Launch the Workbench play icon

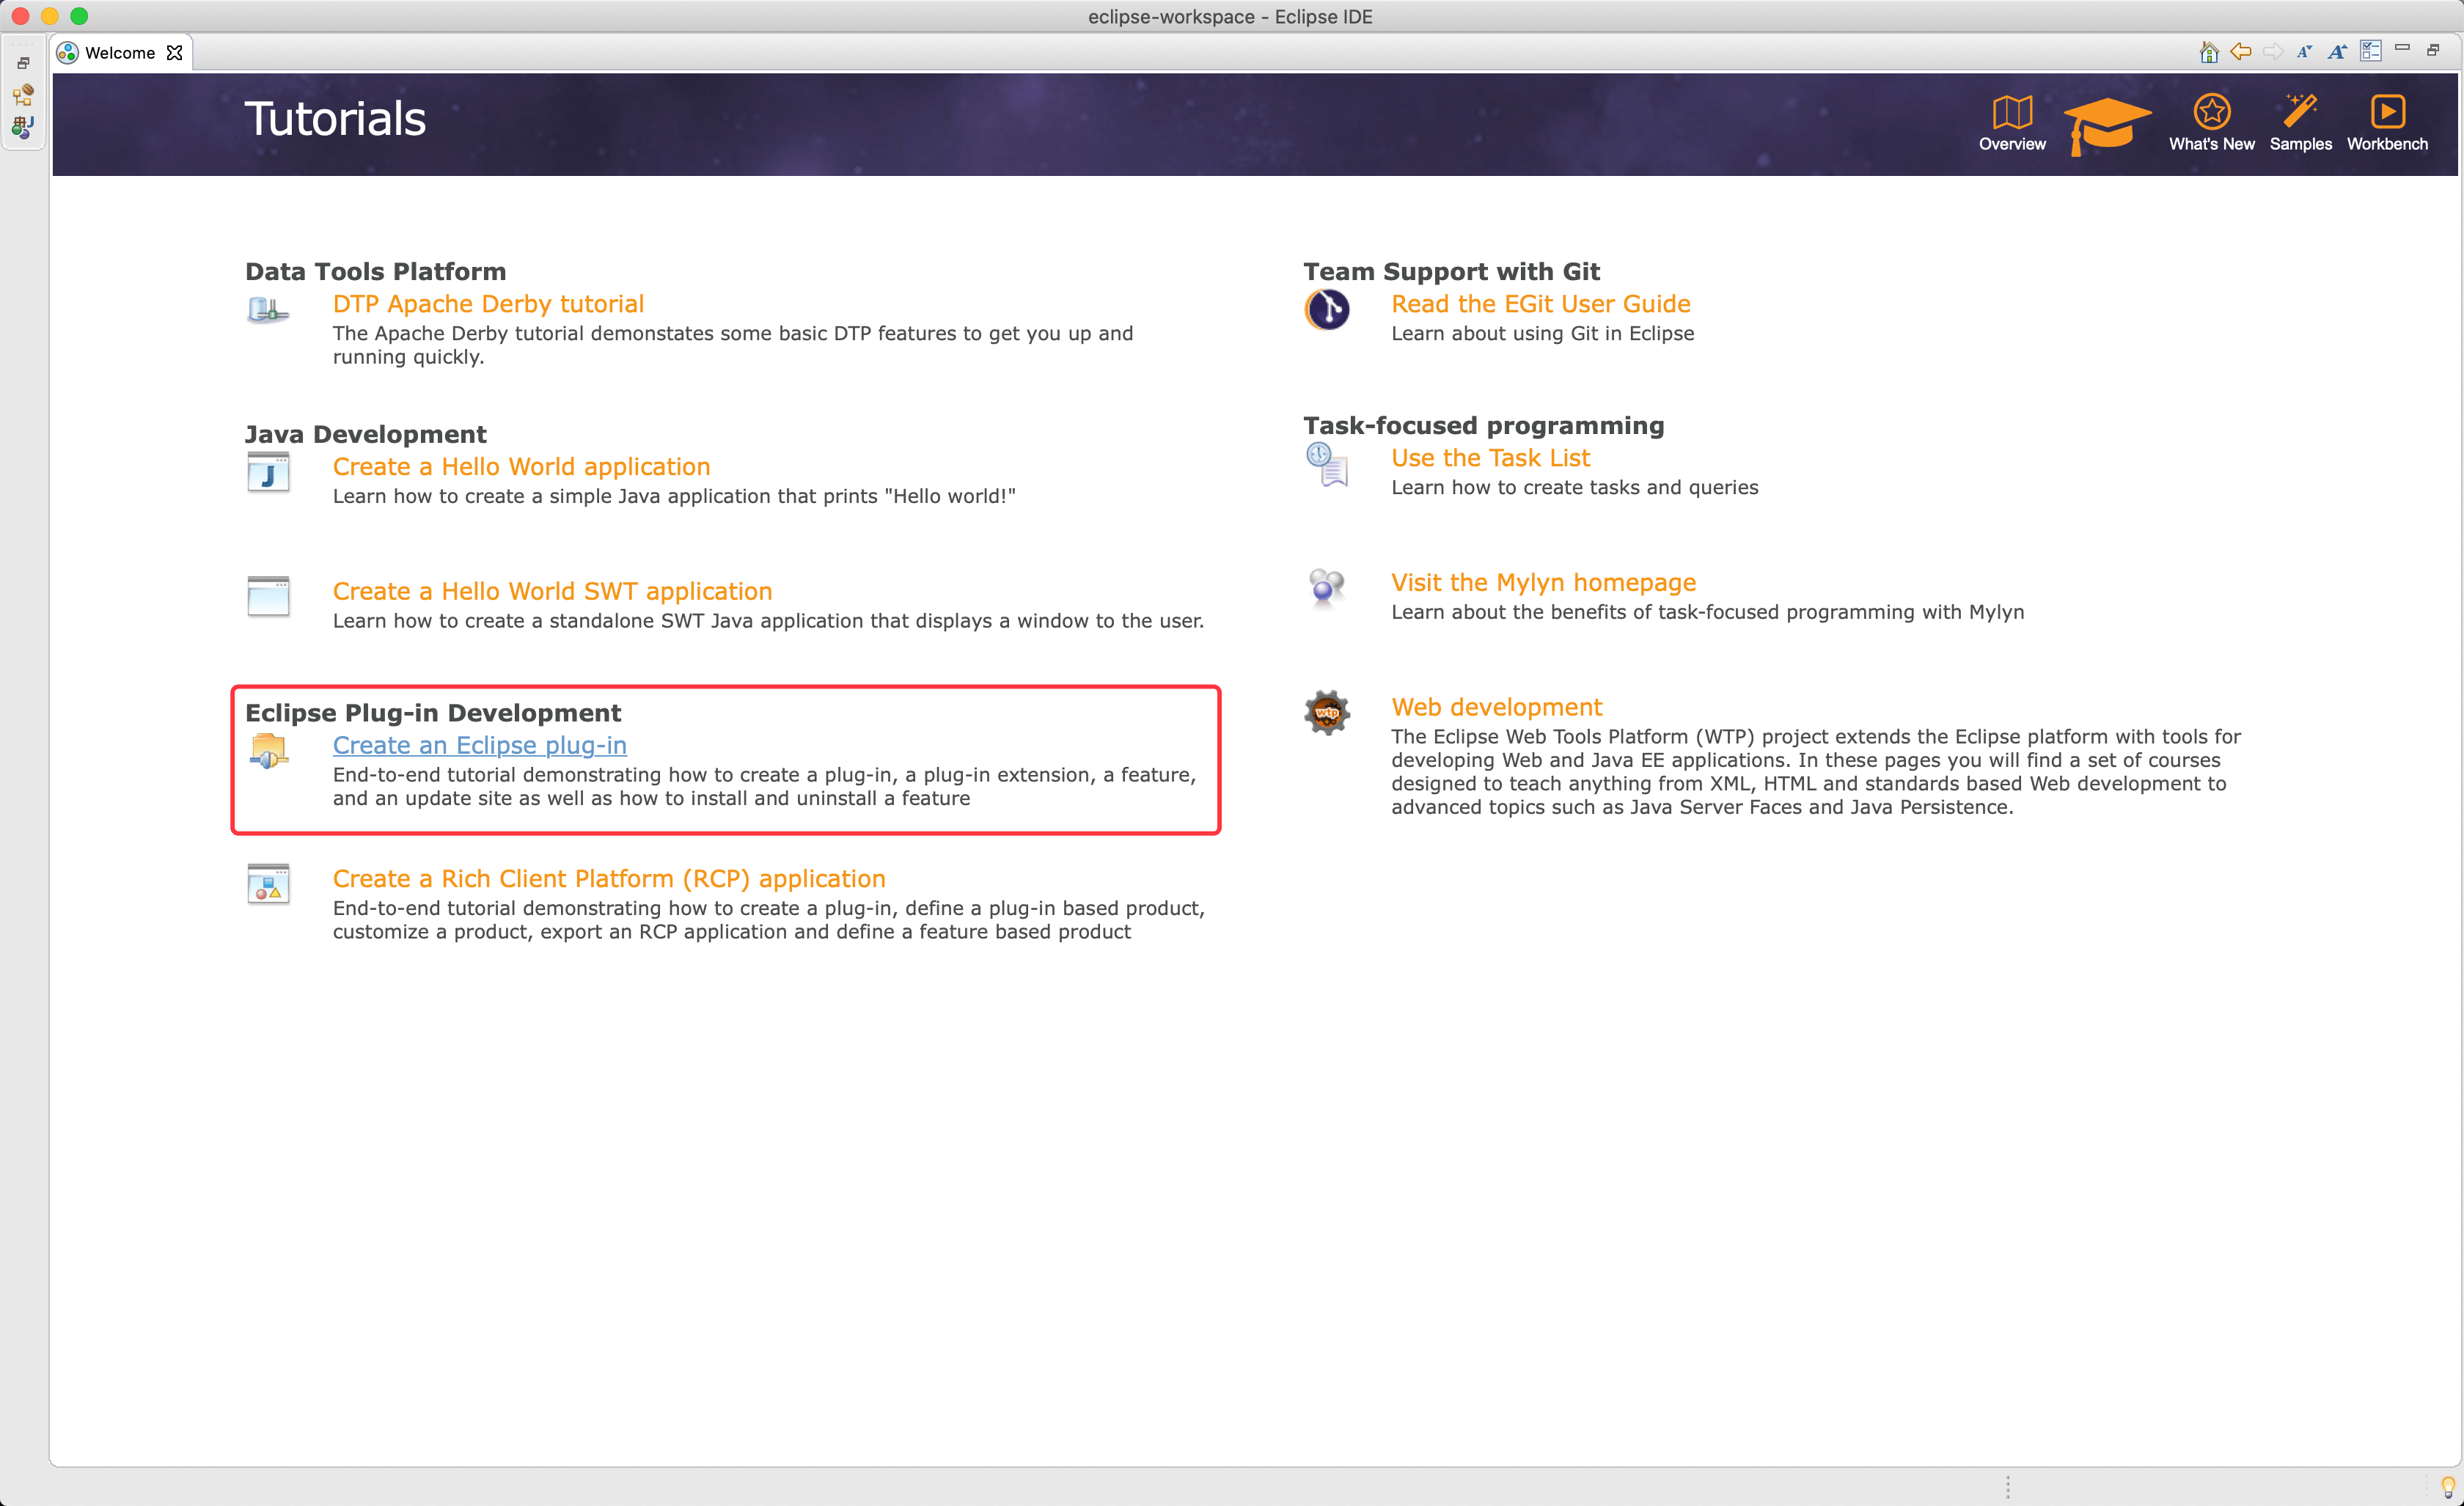click(2387, 112)
